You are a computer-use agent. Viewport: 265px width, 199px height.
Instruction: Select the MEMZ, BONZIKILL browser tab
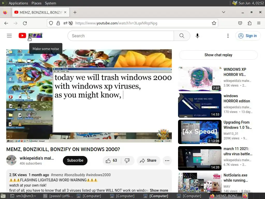pos(41,12)
